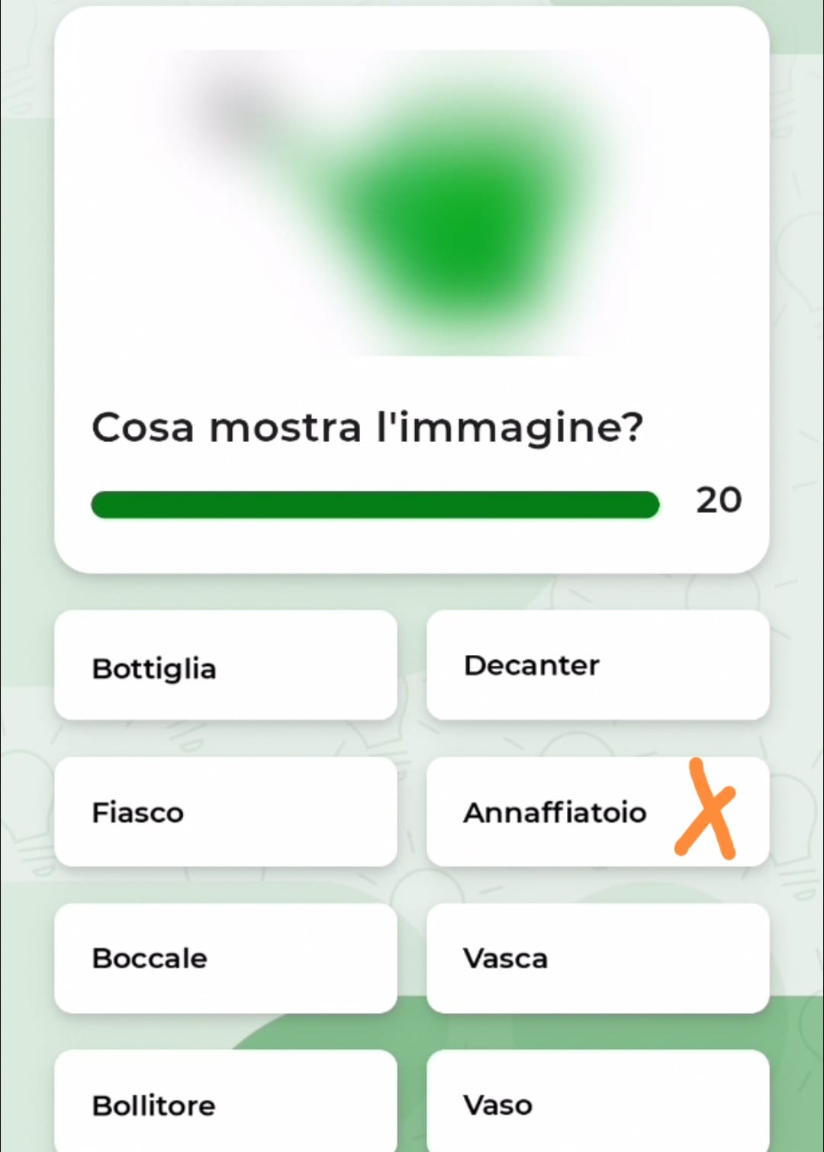Tap the "Annaffiatoio" answer text

click(555, 812)
